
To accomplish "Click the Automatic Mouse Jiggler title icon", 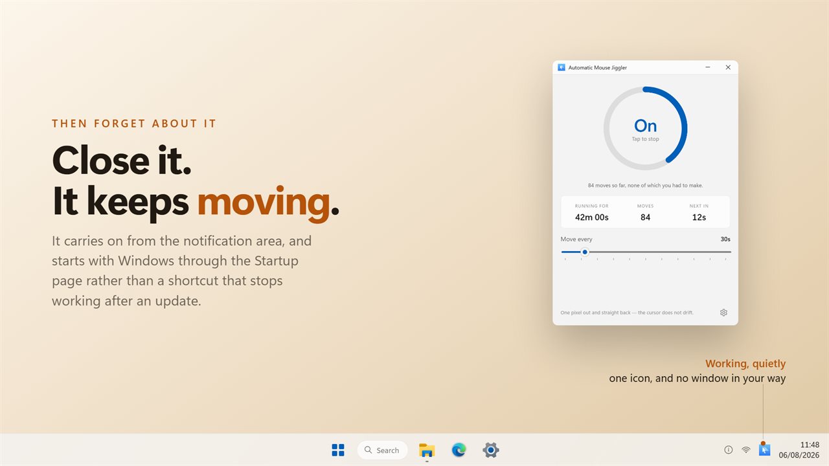I will [562, 67].
